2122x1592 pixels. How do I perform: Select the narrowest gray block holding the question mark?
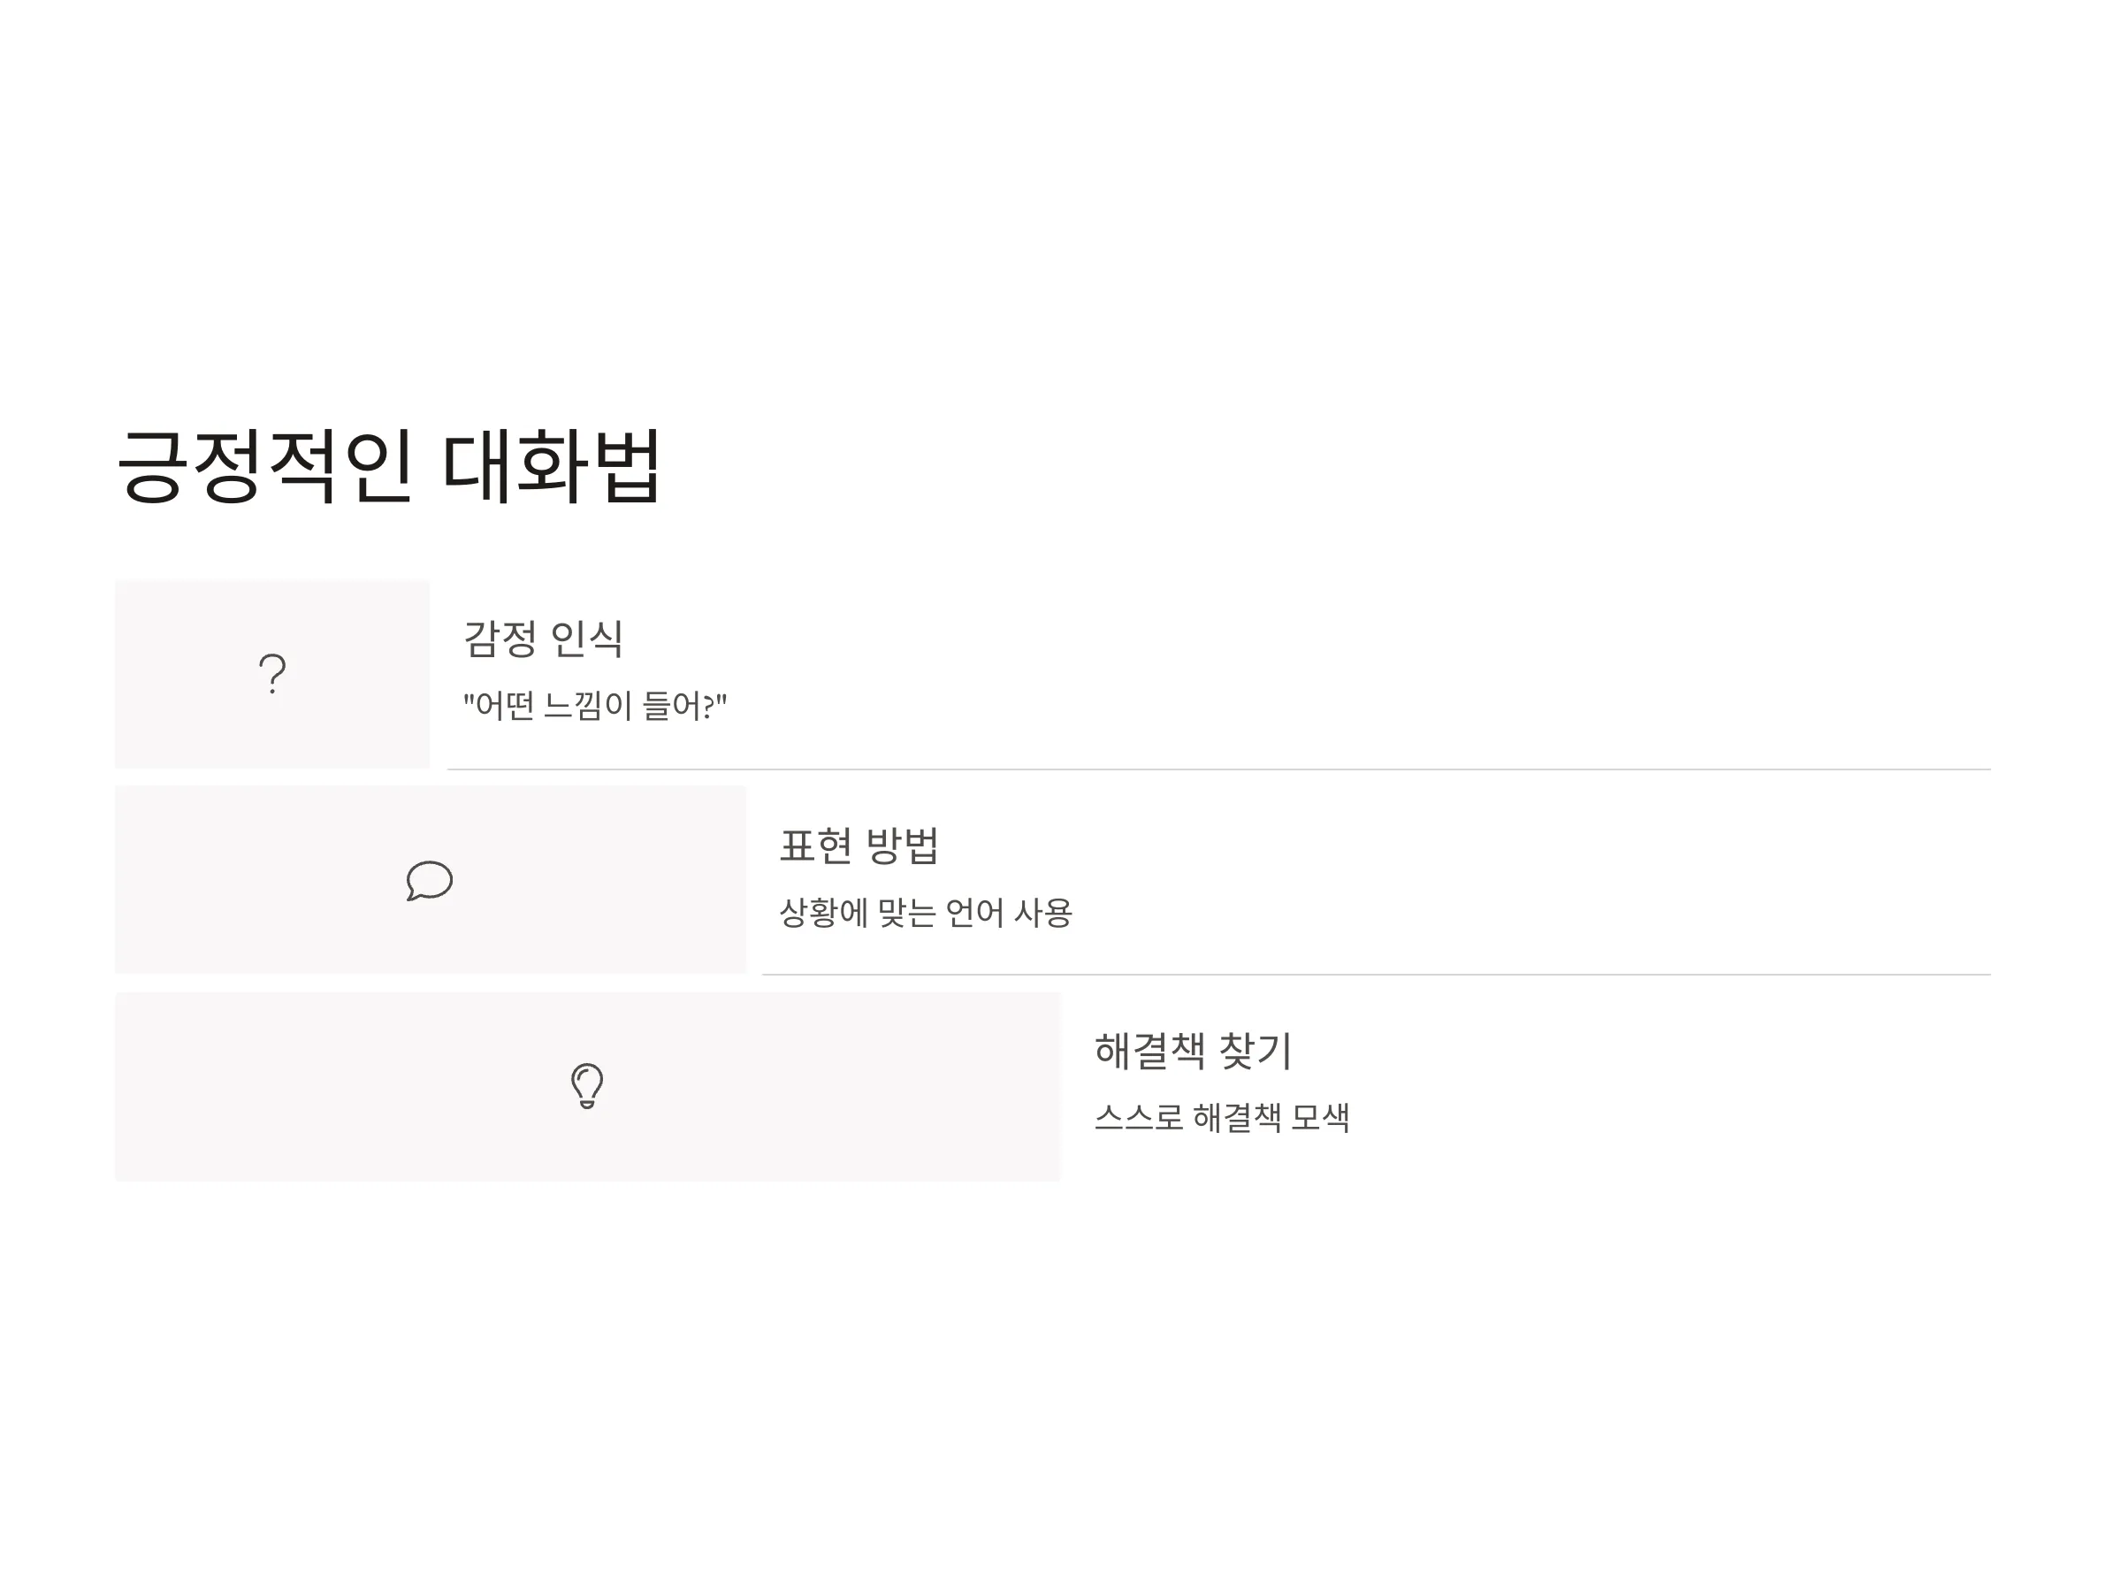coord(272,674)
